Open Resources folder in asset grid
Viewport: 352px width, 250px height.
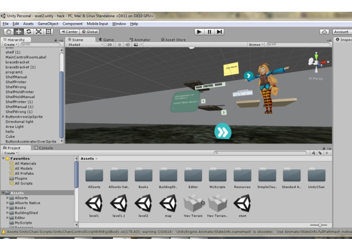(242, 178)
